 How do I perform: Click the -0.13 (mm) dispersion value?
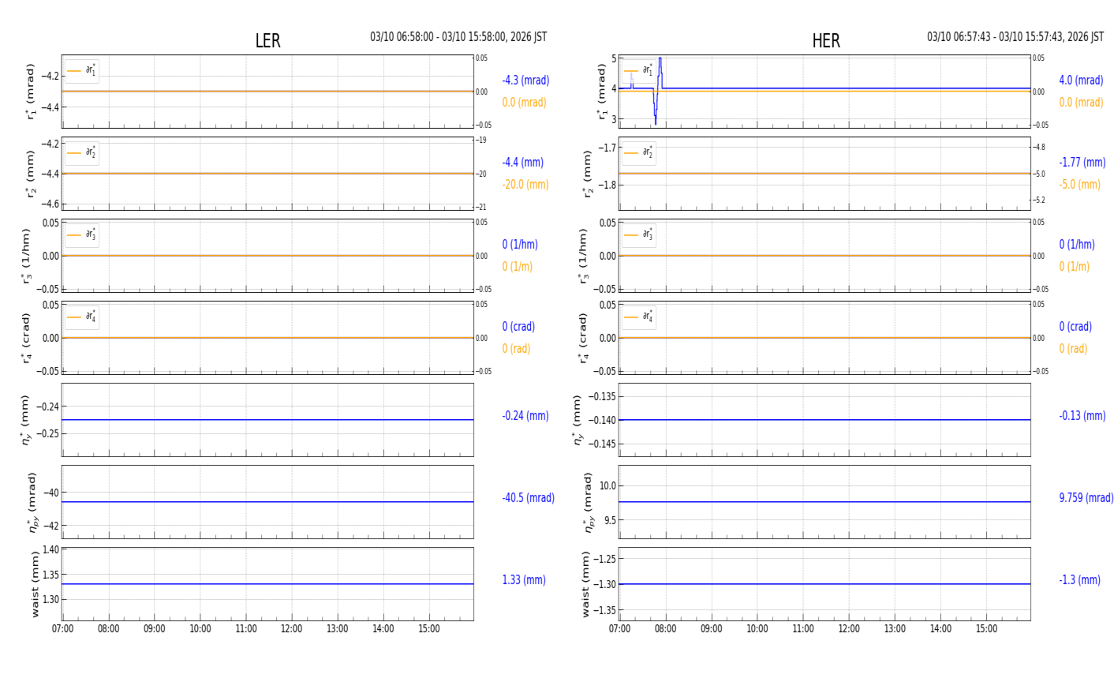click(x=1082, y=416)
